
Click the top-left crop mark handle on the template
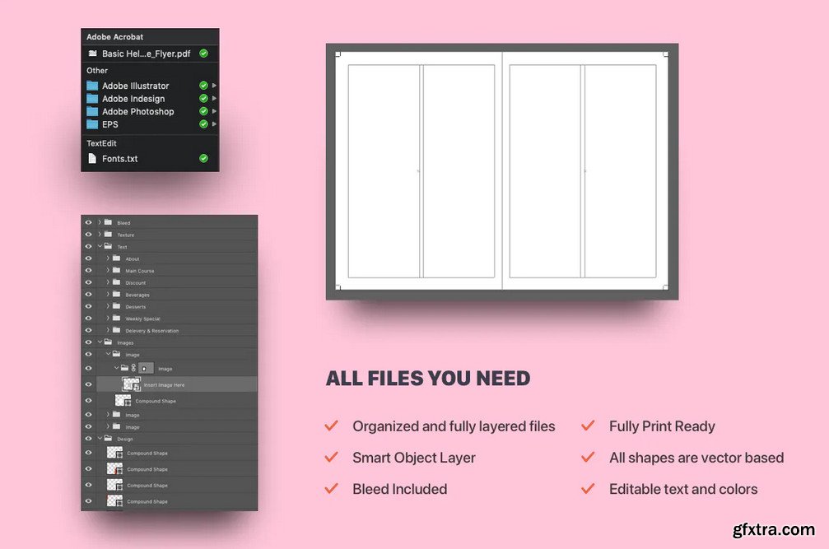pyautogui.click(x=338, y=54)
